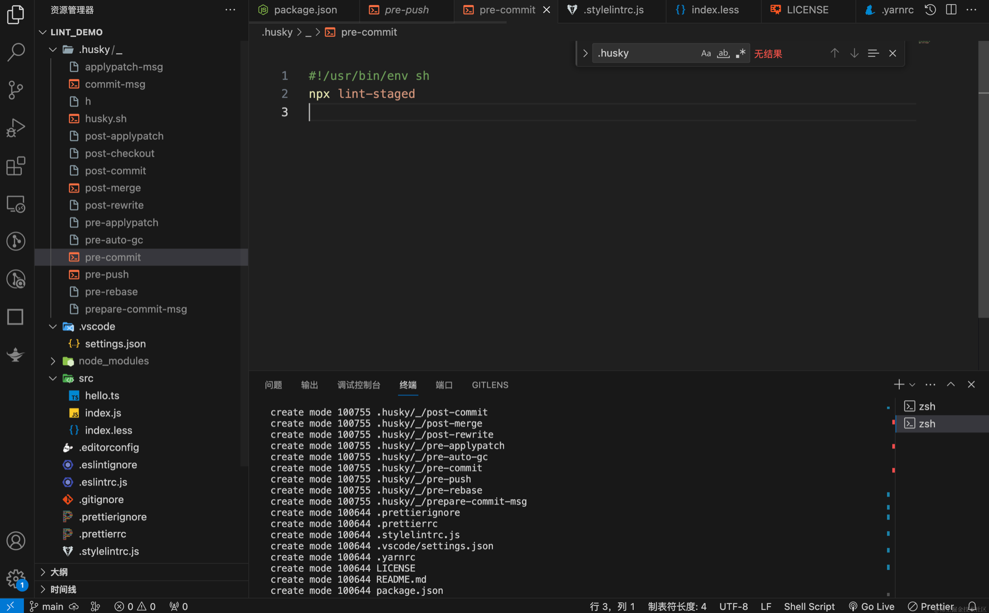This screenshot has width=989, height=613.
Task: Show file timeline history icon in editor toolbar
Action: coord(930,10)
